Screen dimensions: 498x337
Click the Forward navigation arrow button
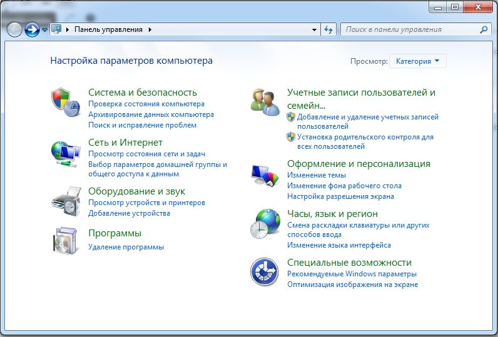(32, 29)
